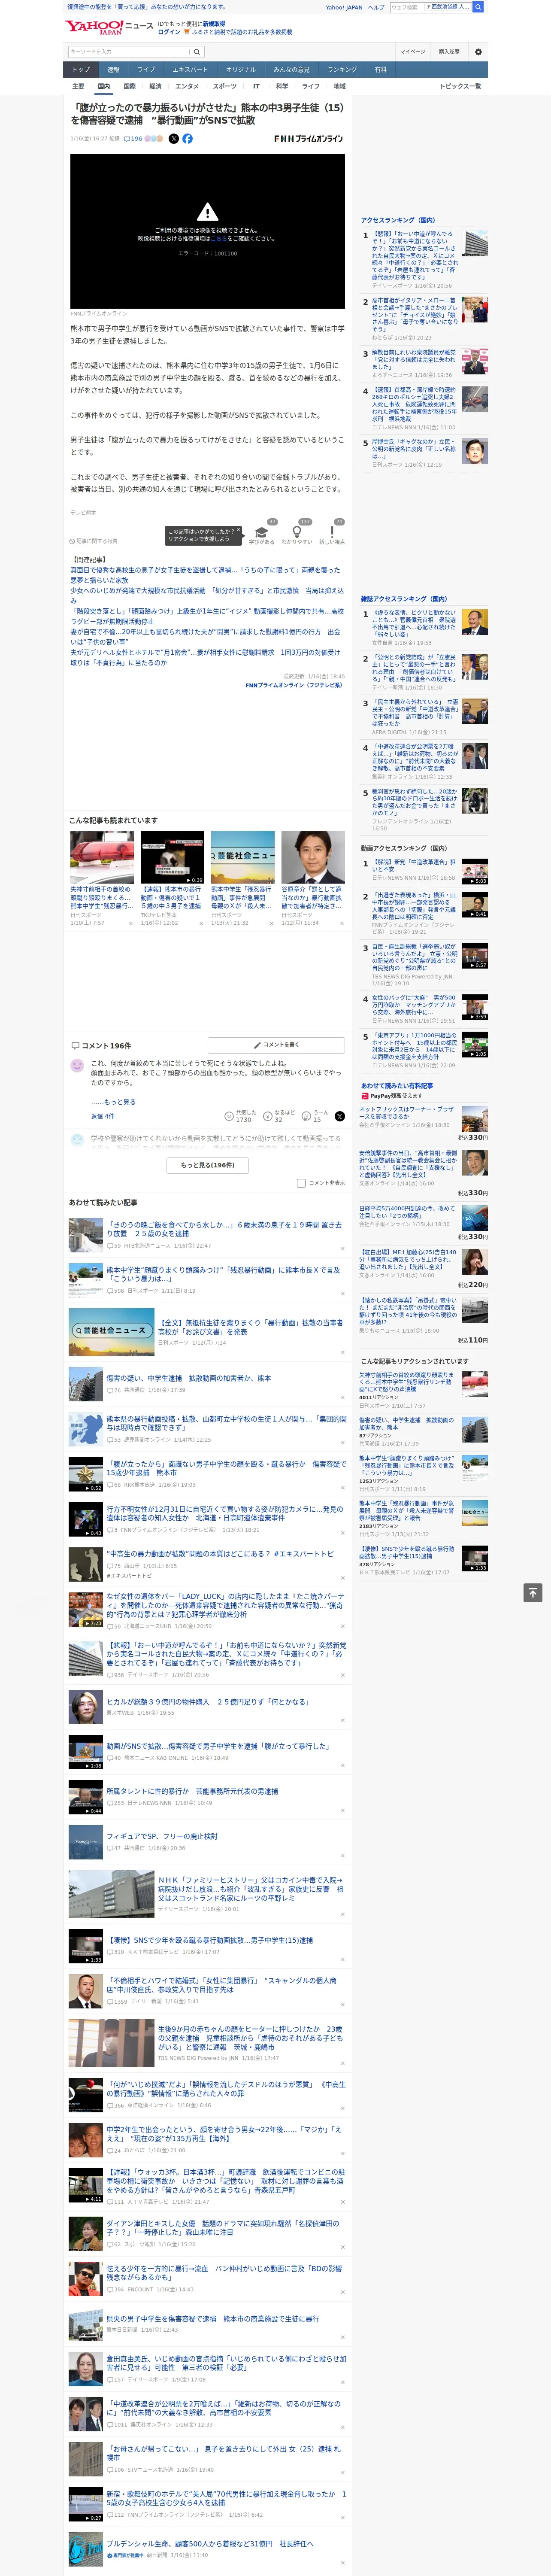This screenshot has width=551, height=2576.
Task: Click 記事に関する報告 report icon link
Action: coord(94,541)
